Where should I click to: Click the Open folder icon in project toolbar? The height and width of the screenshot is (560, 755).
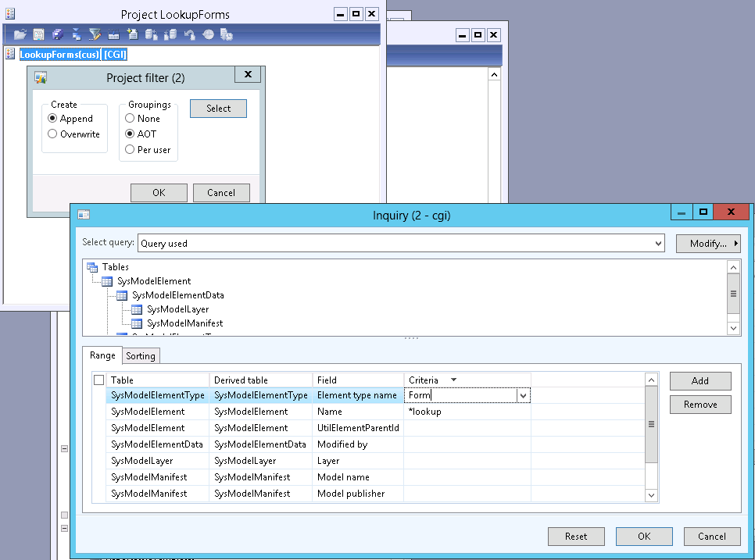pyautogui.click(x=20, y=34)
